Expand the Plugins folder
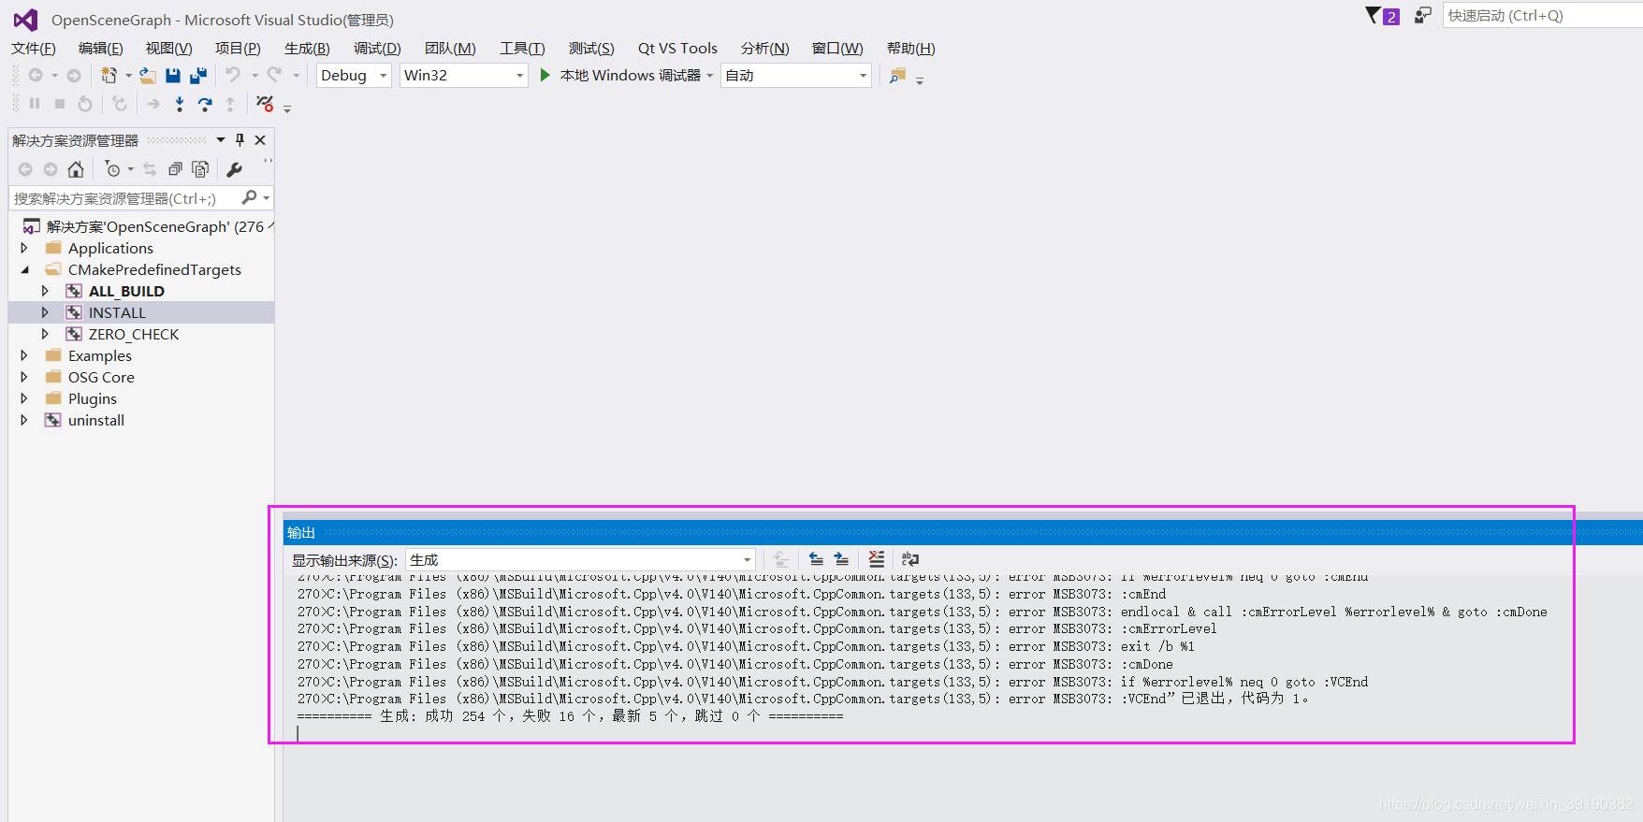This screenshot has width=1643, height=822. point(24,398)
